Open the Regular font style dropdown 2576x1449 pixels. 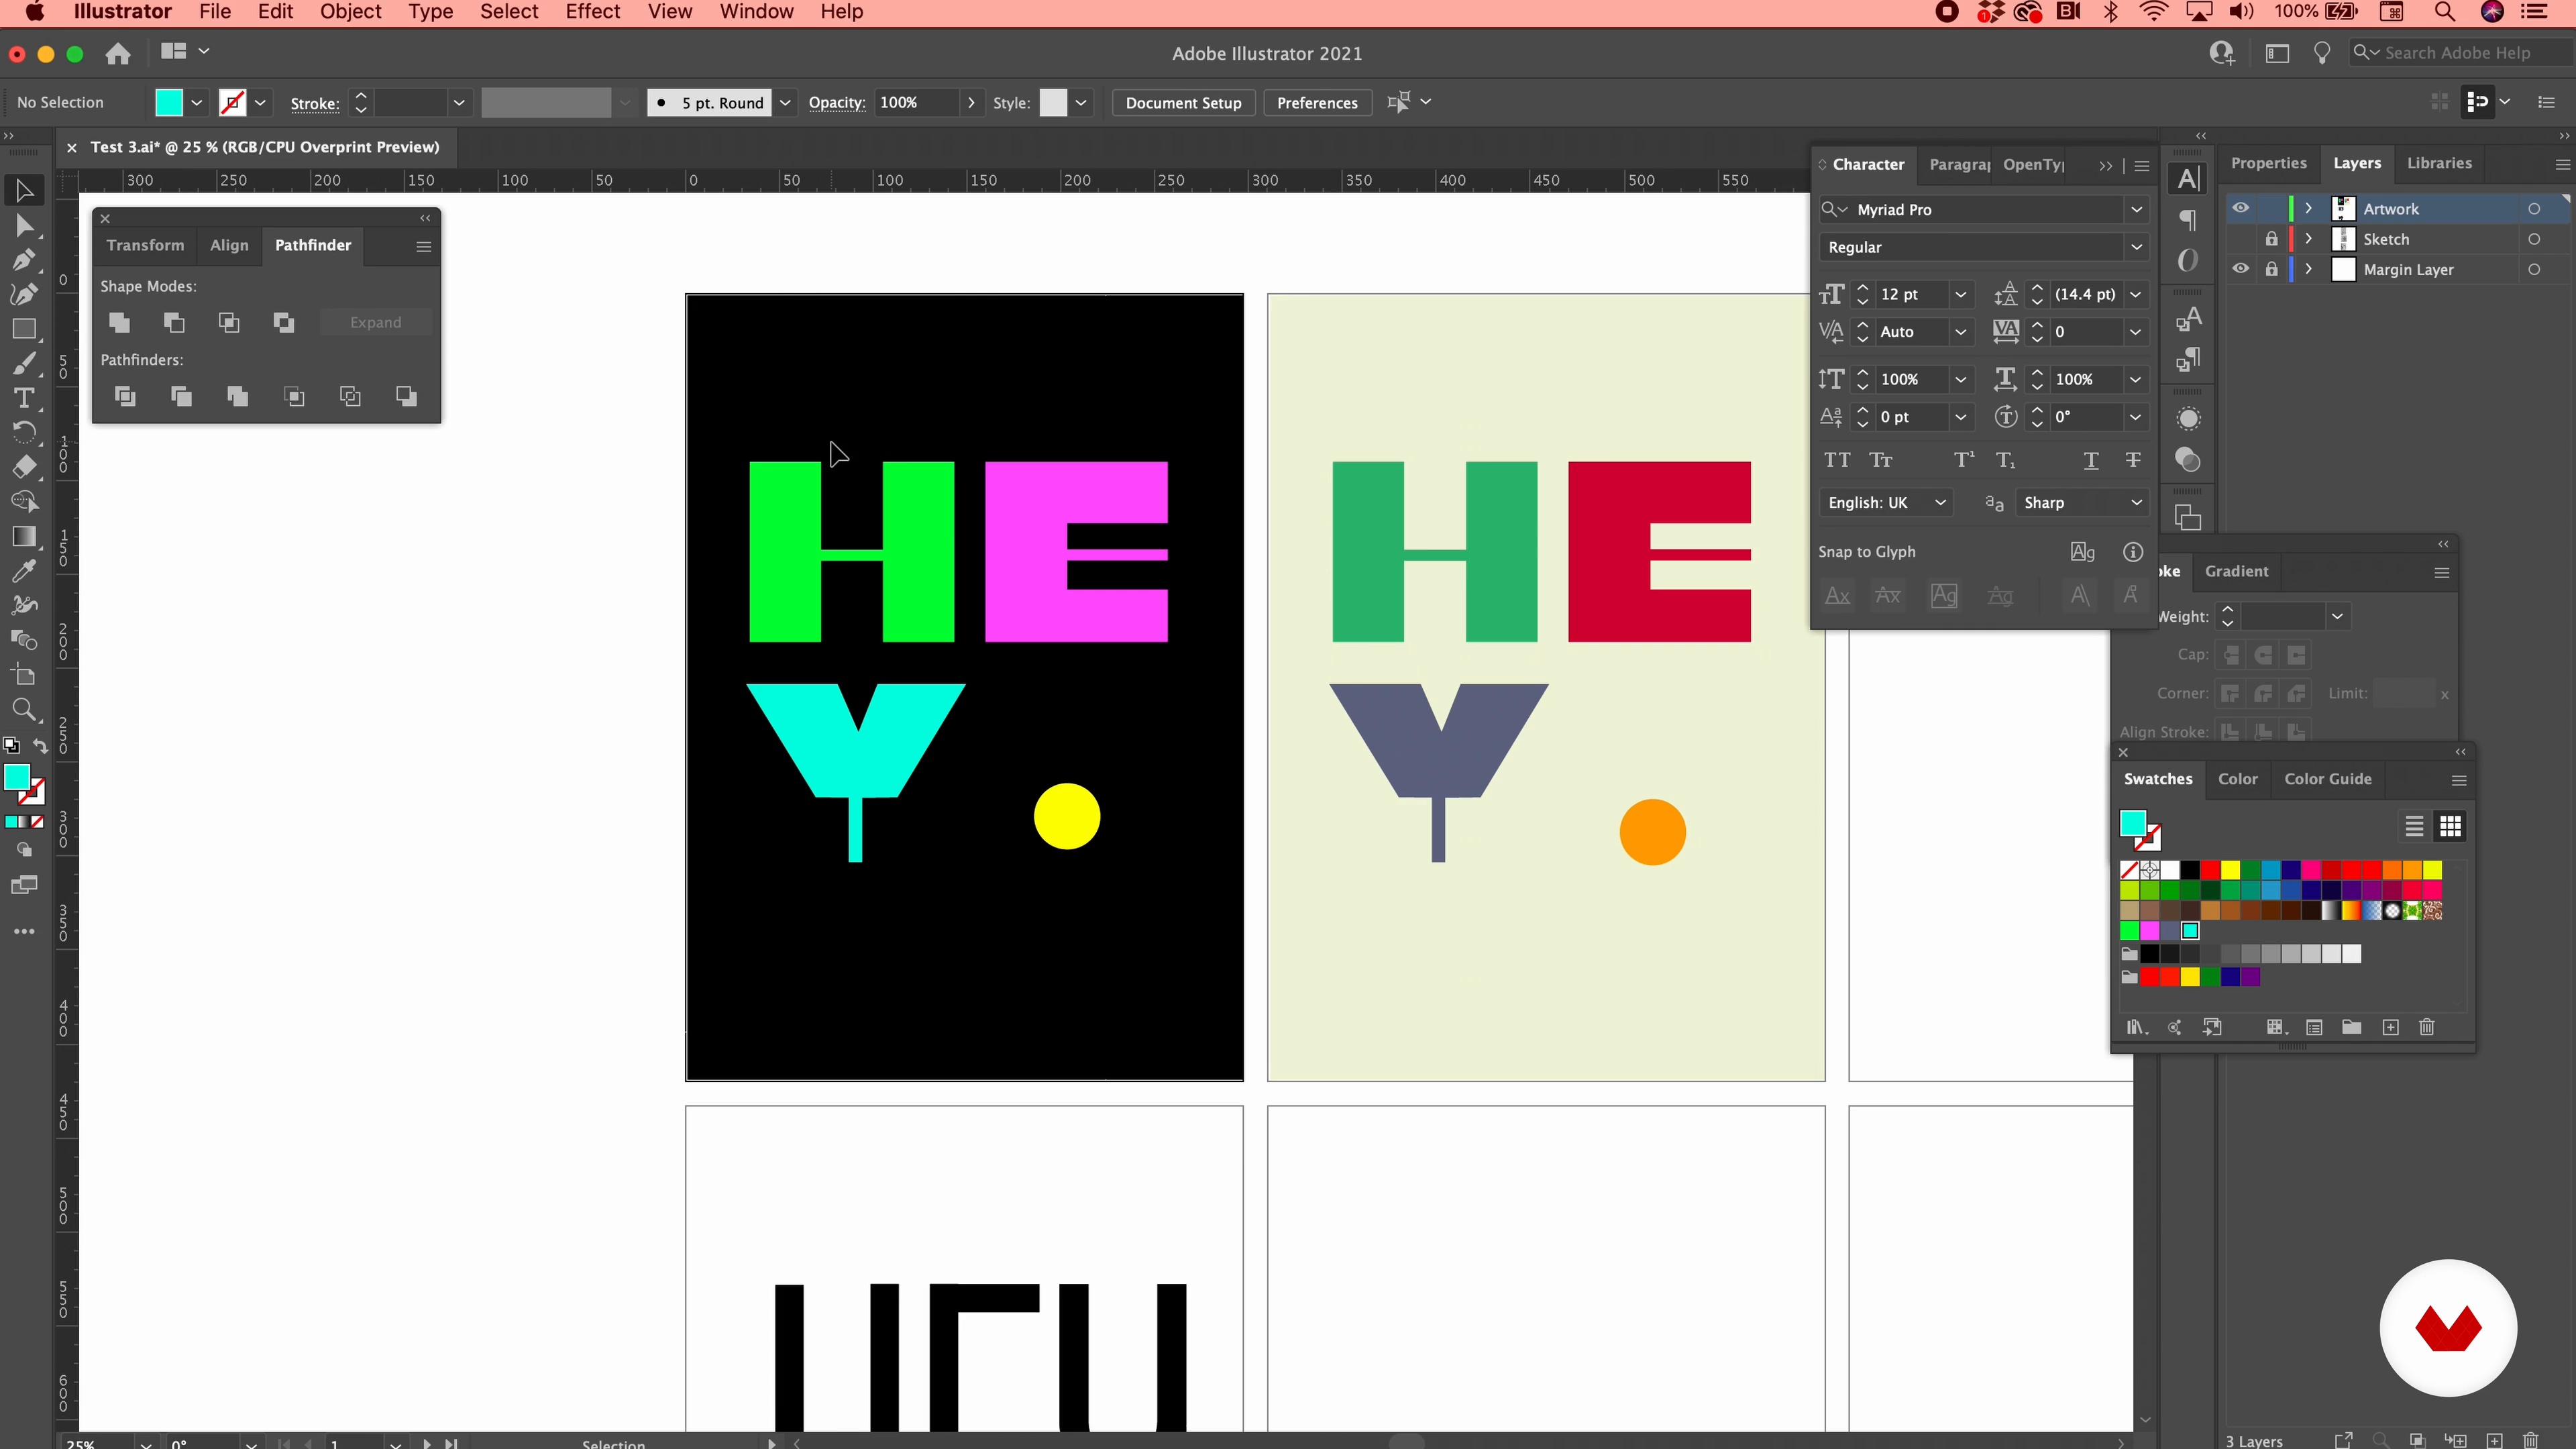tap(2136, 247)
